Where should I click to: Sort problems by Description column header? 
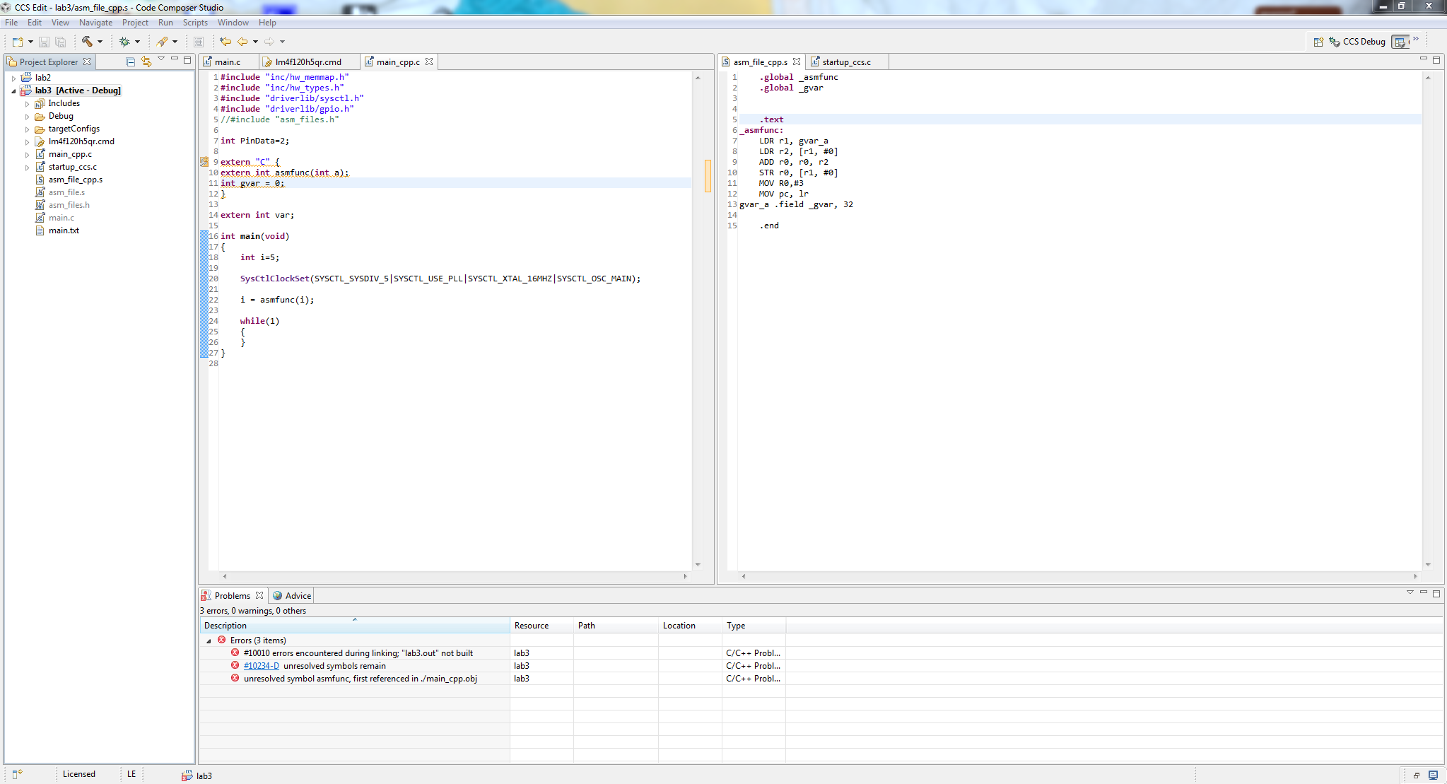pyautogui.click(x=354, y=626)
